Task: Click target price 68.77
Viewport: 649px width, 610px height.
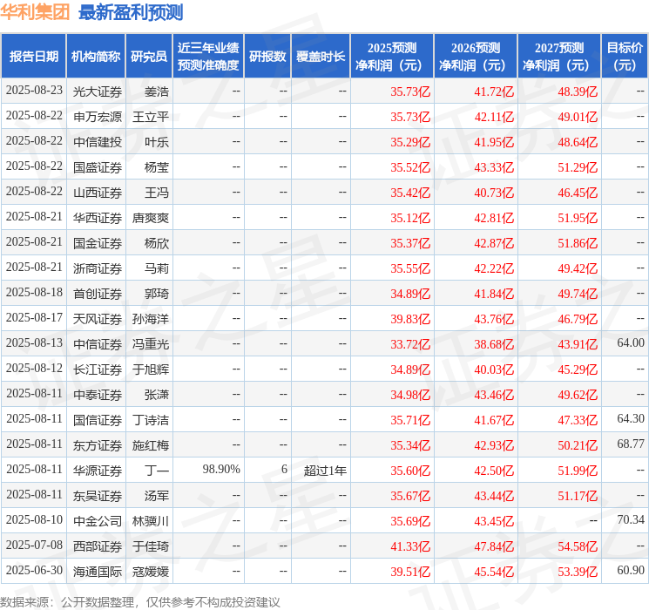Action: click(631, 444)
